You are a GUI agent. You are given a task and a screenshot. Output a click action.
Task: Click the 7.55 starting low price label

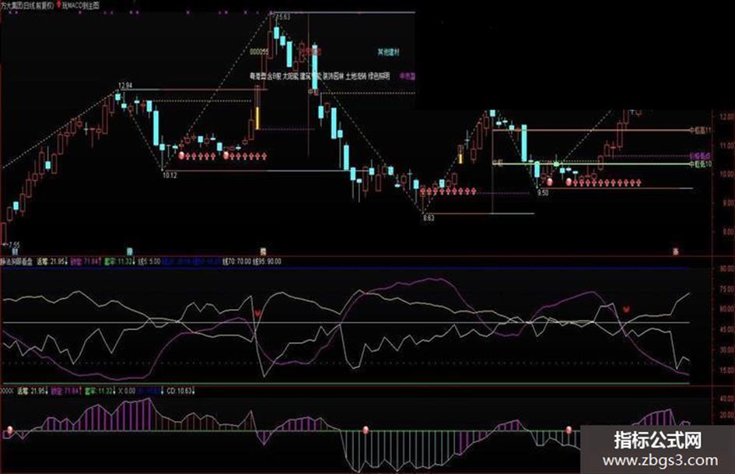[14, 245]
